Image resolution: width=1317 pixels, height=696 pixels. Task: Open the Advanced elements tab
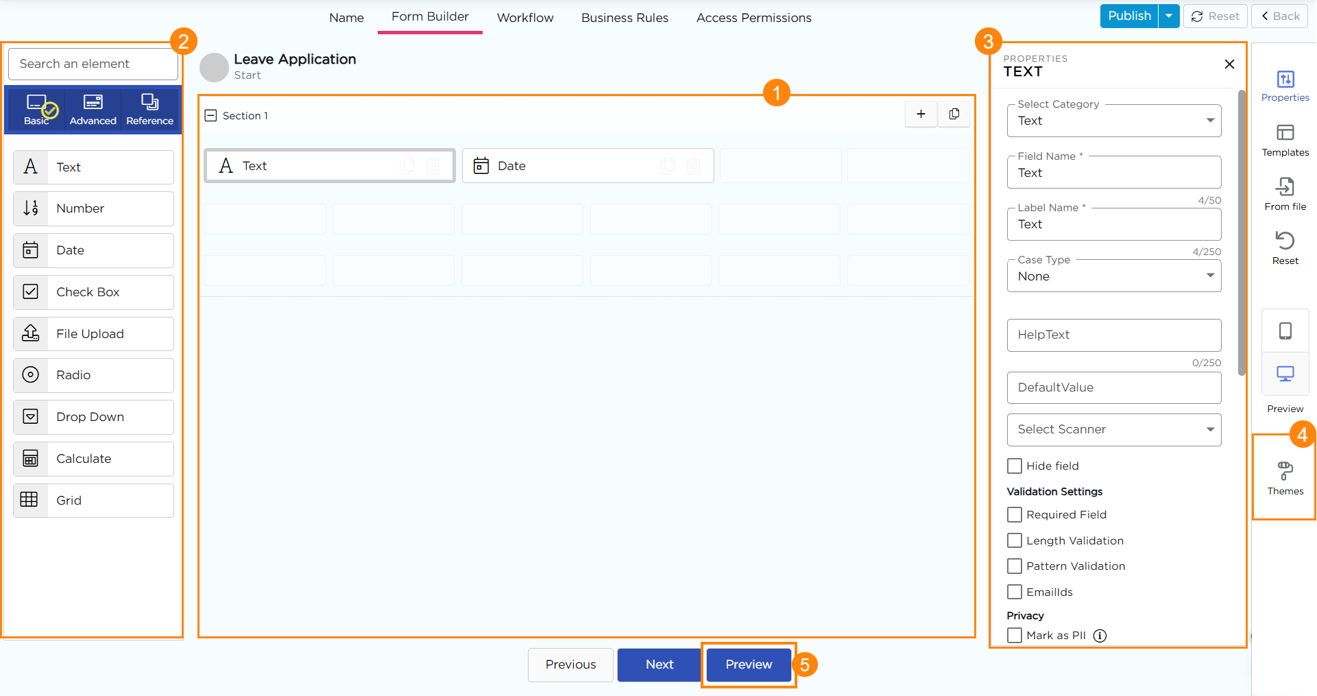coord(93,110)
